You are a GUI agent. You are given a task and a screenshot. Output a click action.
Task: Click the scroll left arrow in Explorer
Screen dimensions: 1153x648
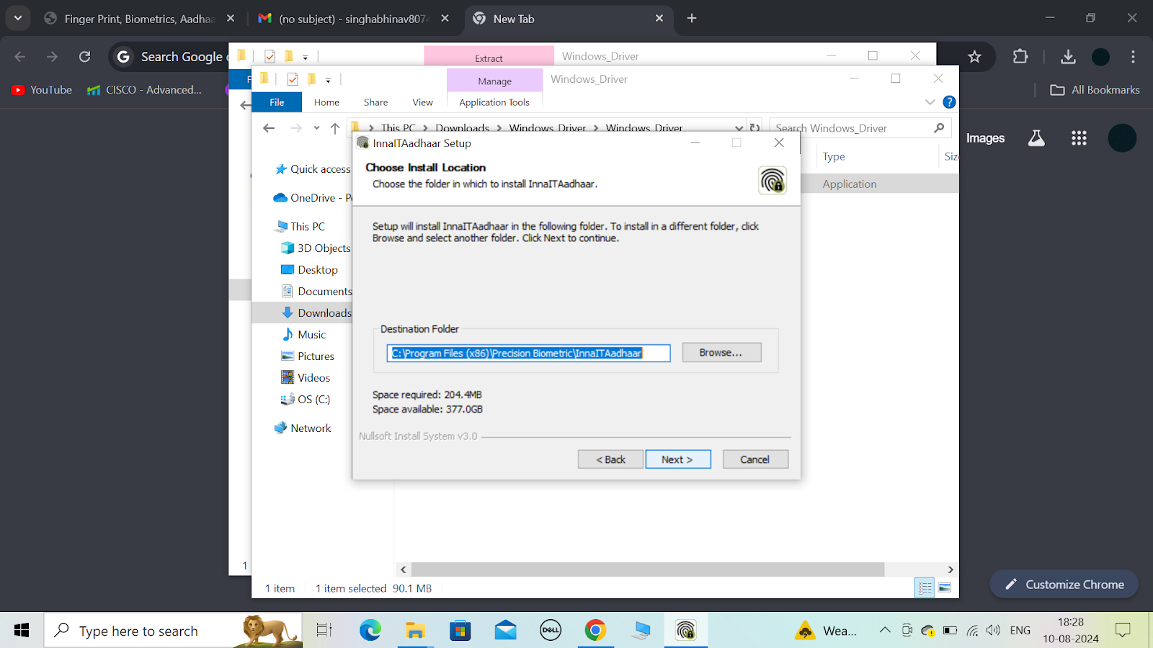[x=403, y=570]
